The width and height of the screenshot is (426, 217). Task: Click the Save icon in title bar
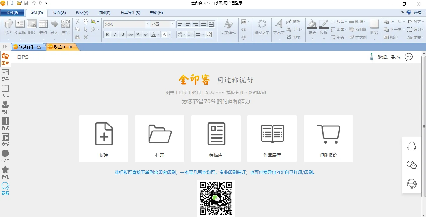26,3
